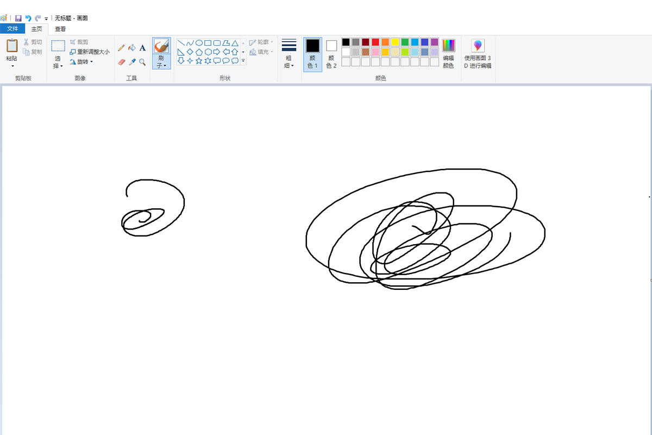Click the Magnifier zoom tool
The image size is (652, 435).
[x=142, y=62]
